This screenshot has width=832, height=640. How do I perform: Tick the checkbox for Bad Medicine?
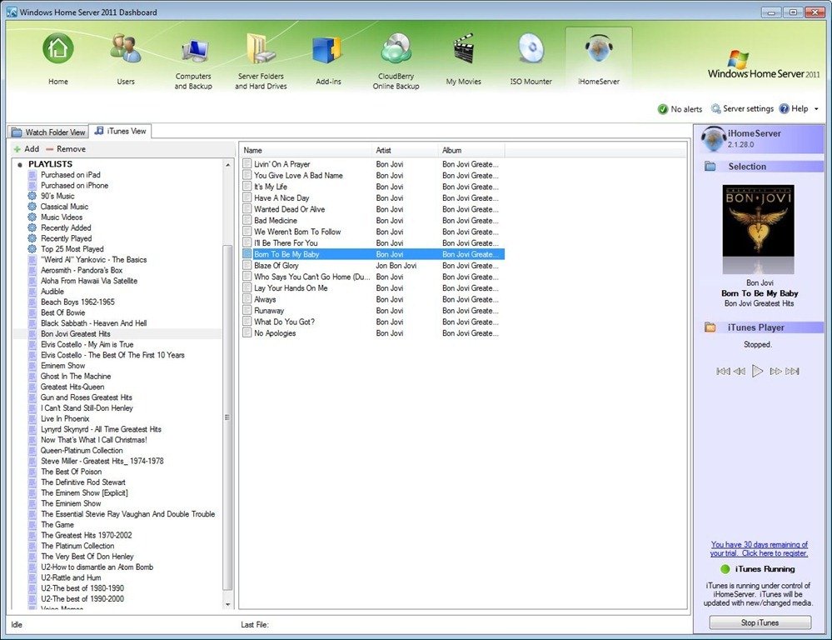247,220
